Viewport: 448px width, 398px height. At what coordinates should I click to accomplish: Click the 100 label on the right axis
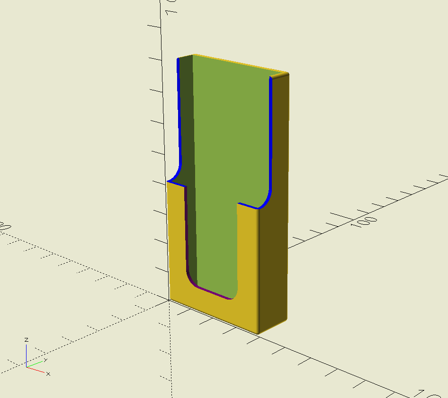364,221
